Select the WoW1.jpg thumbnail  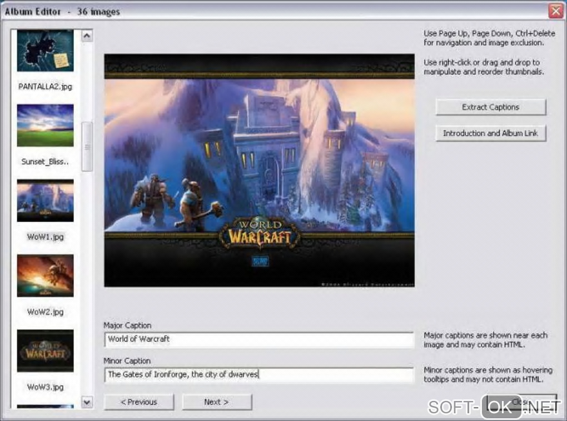point(45,201)
